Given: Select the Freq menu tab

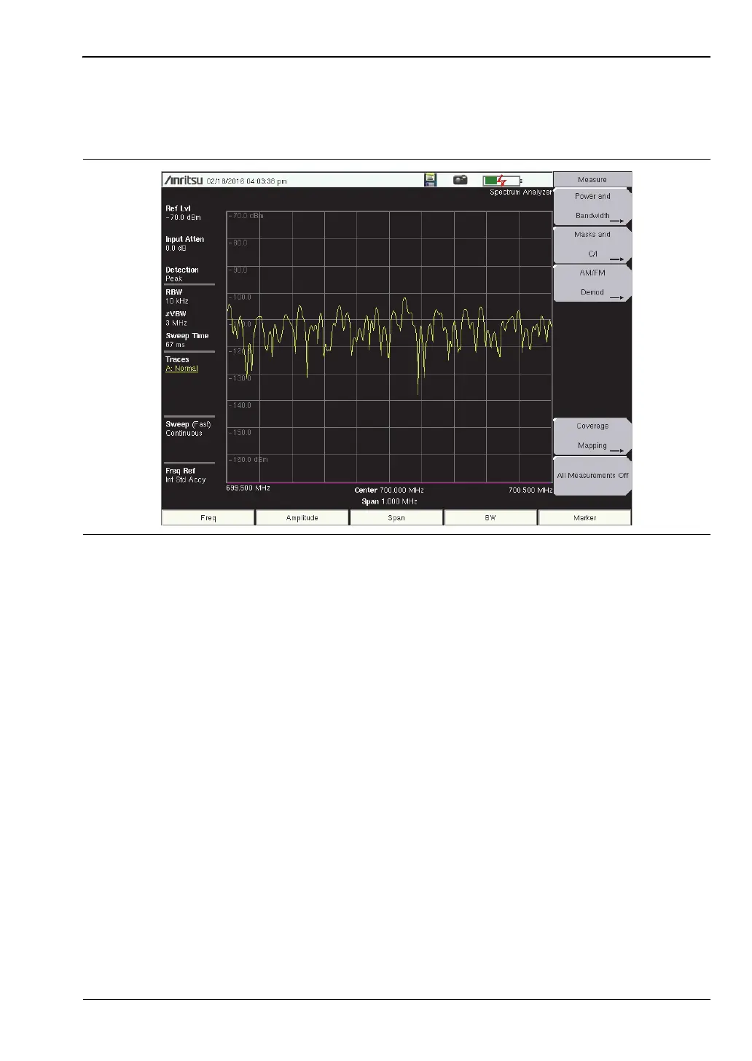Looking at the screenshot, I should pos(208,517).
